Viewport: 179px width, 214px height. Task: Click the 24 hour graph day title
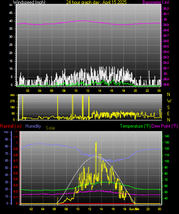click(x=96, y=2)
